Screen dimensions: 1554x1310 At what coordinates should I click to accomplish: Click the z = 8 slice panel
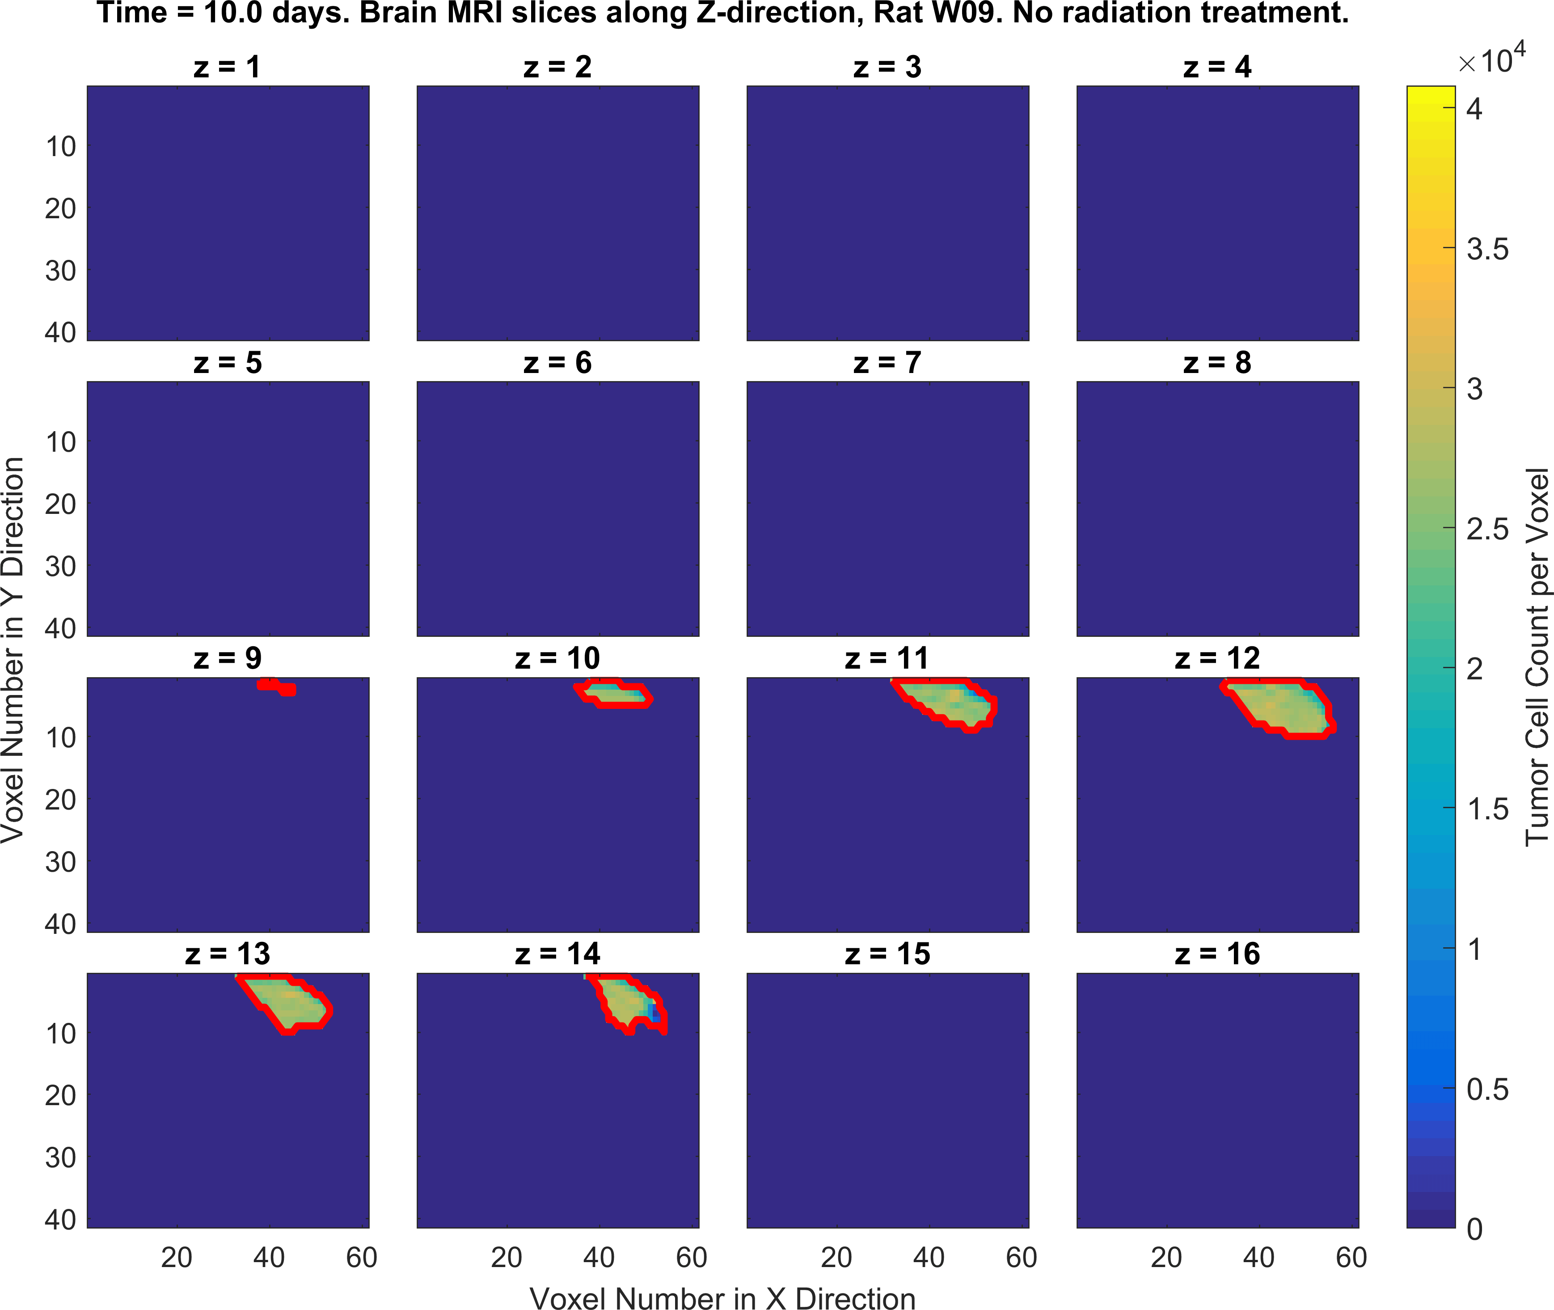pos(1218,509)
